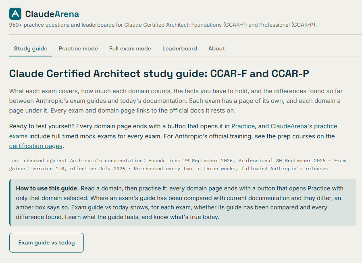Click the 'Last checked against Anthropic's documentation' line
Screen dimensions: 362x263
pyautogui.click(x=177, y=165)
